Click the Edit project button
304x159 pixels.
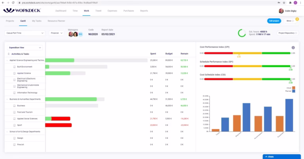[x=274, y=21]
